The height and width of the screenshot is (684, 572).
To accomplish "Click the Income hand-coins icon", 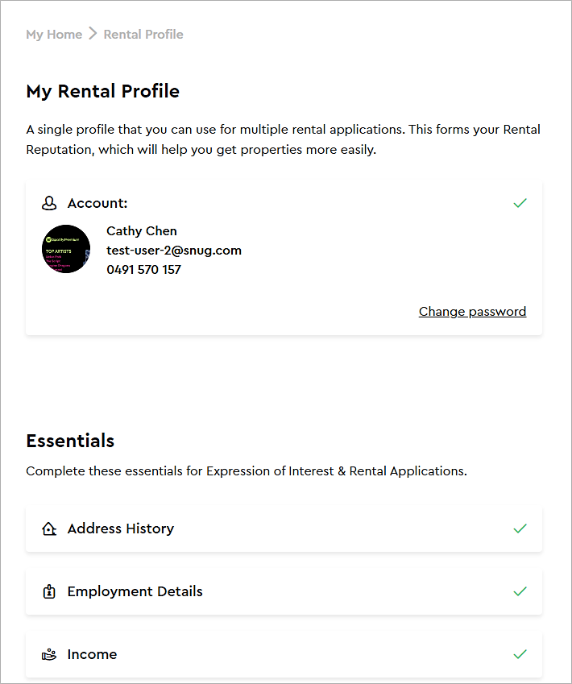I will pos(49,655).
